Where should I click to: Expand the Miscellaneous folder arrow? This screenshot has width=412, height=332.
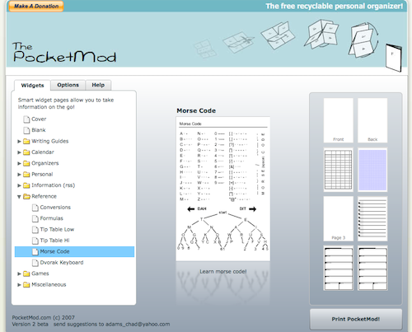[x=19, y=285]
